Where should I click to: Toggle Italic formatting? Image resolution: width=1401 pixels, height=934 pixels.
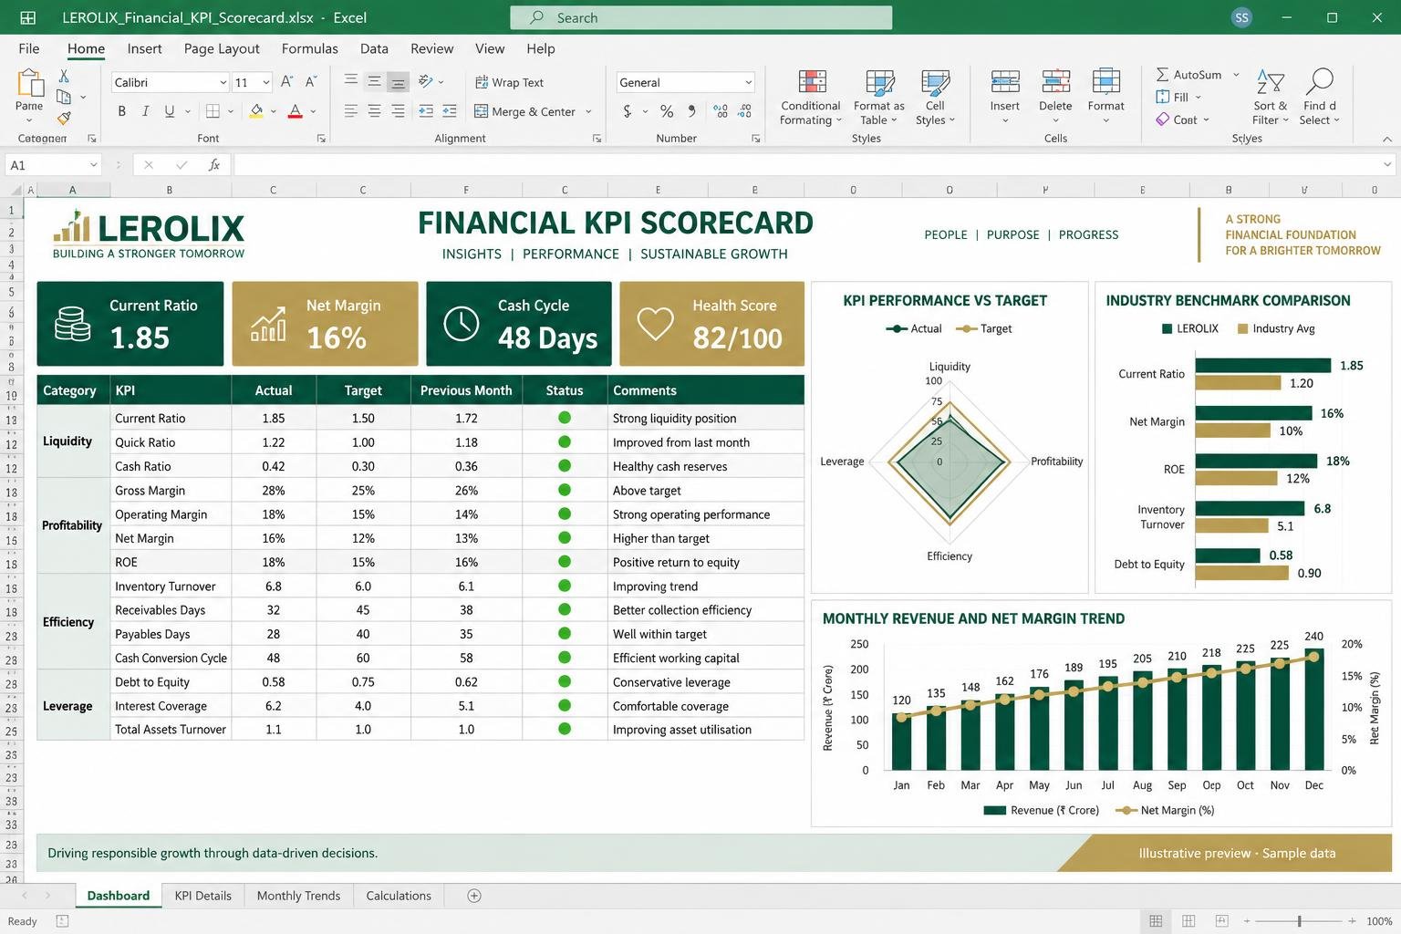tap(145, 111)
